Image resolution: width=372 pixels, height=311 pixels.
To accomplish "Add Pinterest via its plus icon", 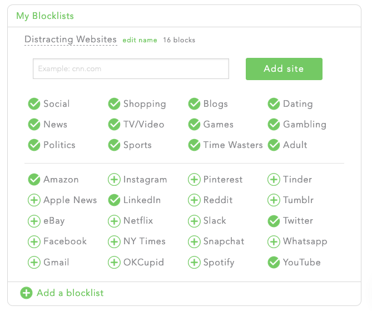I will 194,180.
